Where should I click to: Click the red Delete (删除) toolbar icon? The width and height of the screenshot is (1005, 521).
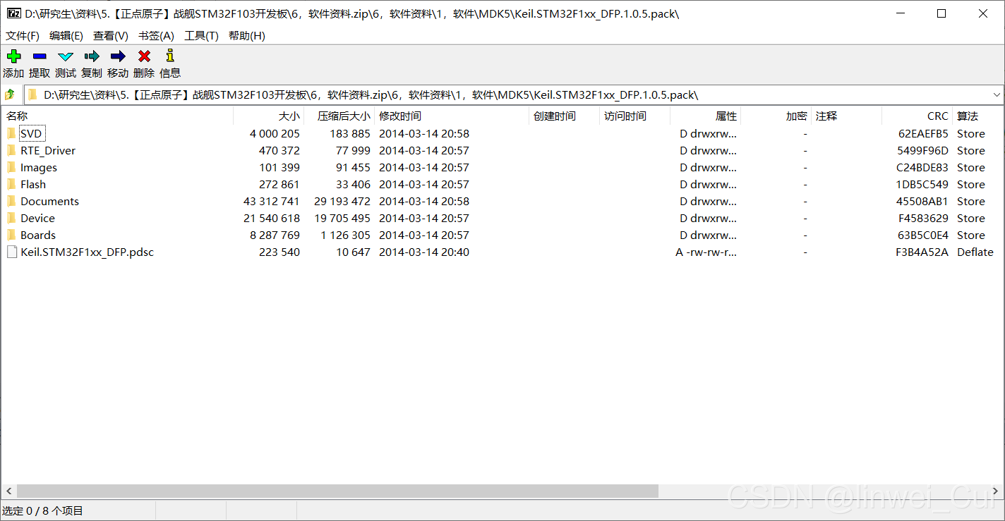144,56
